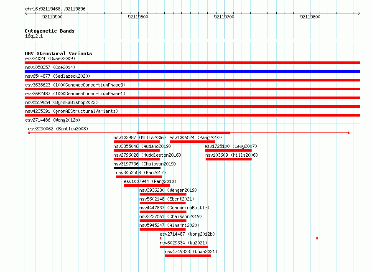
Task: Click the 52115800 ruler position label
Action: coord(310,17)
